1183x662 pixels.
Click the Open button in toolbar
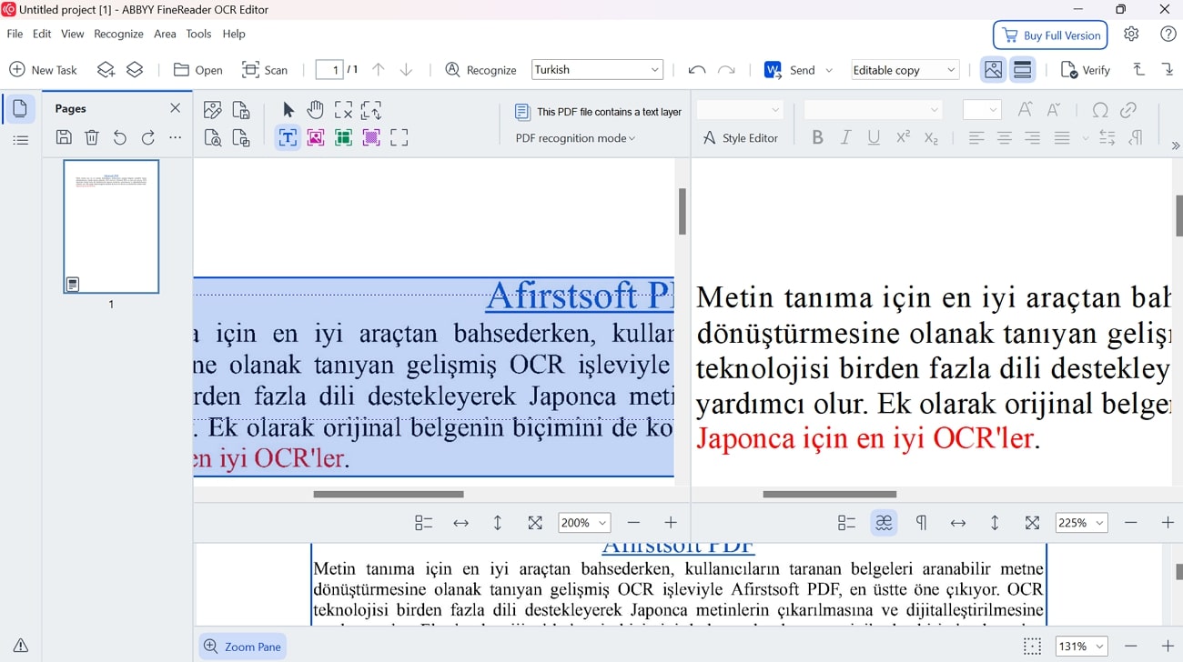click(x=197, y=70)
